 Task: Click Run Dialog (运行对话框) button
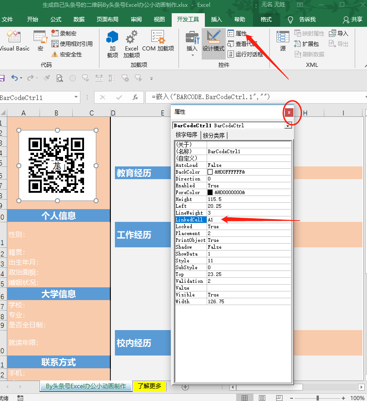coord(245,54)
